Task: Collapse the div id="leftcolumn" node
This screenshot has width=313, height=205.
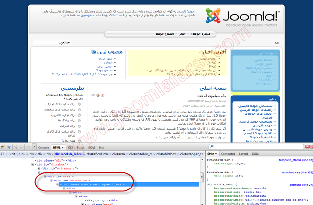Action: coord(51,180)
